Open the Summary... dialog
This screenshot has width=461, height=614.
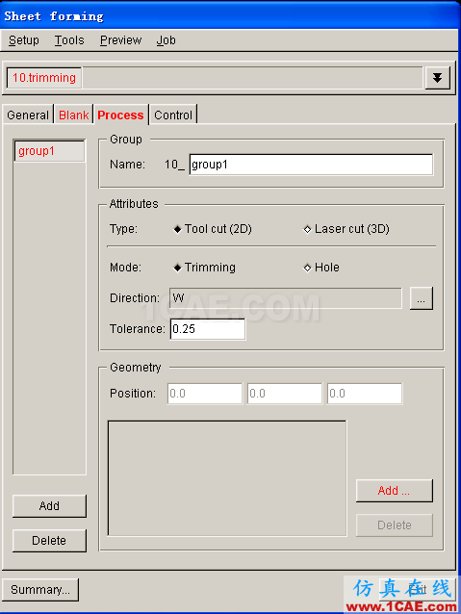(x=40, y=590)
